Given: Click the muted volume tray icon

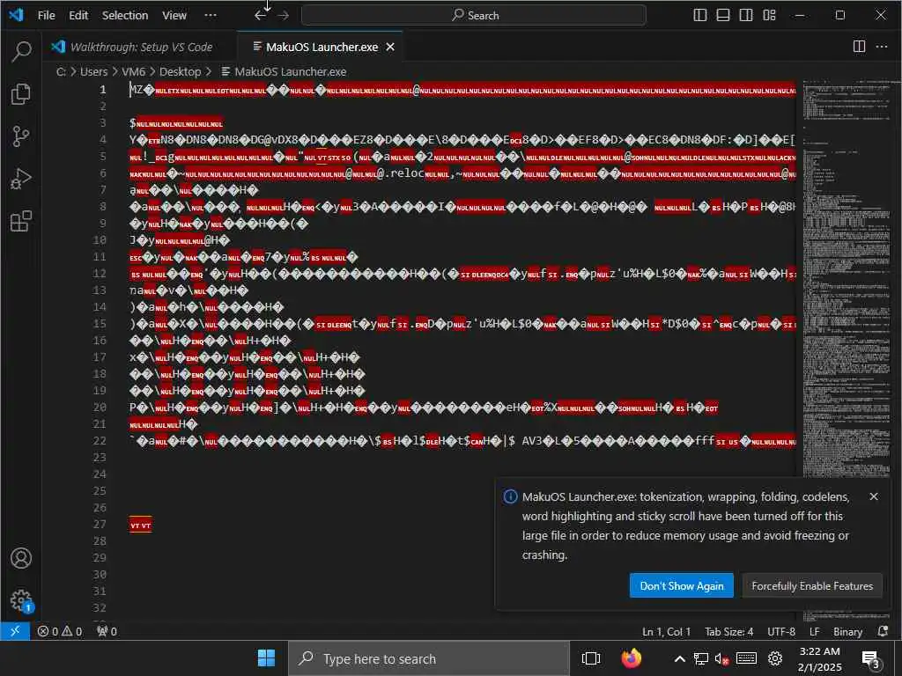Looking at the screenshot, I should click(722, 658).
